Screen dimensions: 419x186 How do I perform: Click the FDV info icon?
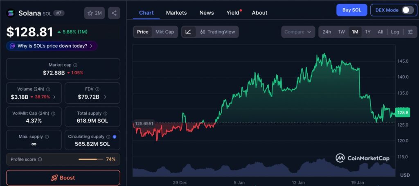97,89
